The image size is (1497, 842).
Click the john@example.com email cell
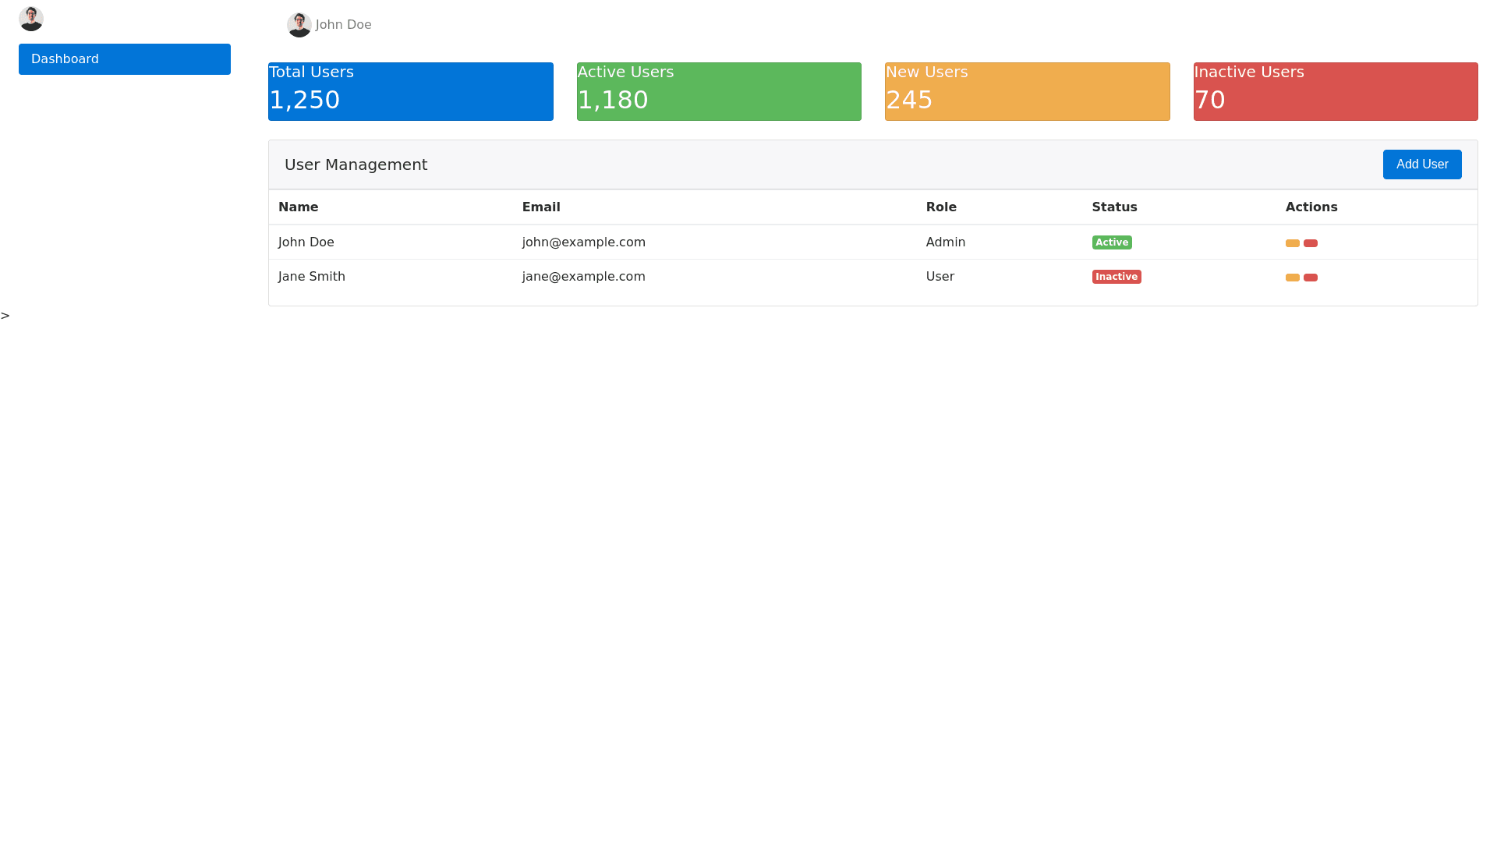(583, 242)
